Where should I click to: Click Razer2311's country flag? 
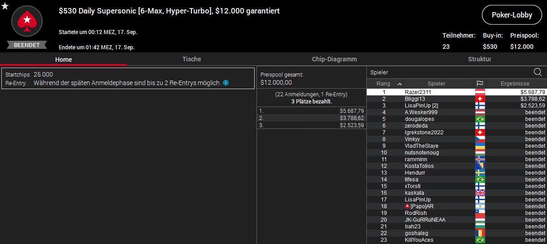(x=480, y=92)
